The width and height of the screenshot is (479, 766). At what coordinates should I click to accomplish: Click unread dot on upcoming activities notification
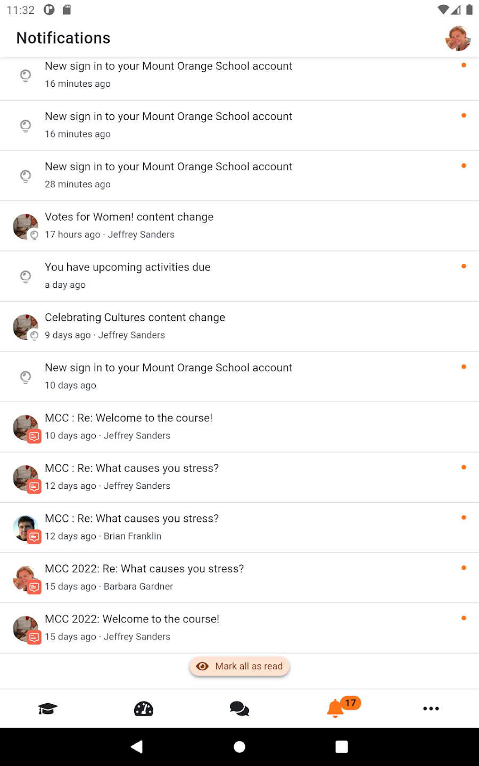[x=464, y=267]
